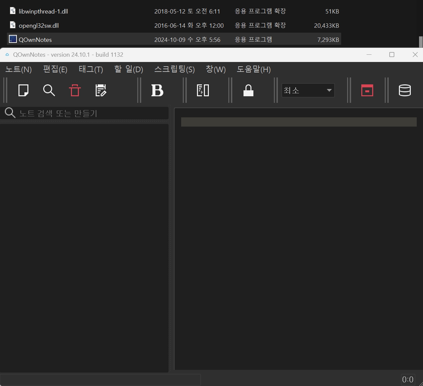423x386 pixels.
Task: Select the opengl32sw.dll file name
Action: click(39, 25)
